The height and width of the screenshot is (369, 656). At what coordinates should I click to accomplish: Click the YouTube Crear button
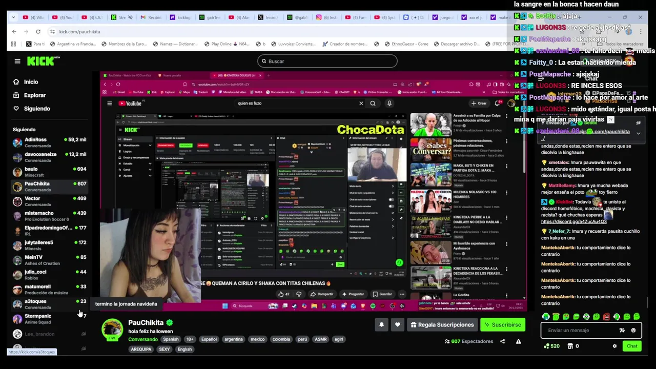point(479,104)
